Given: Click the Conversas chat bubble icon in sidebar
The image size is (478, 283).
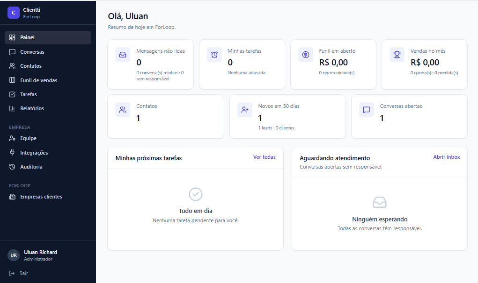Looking at the screenshot, I should click(x=12, y=52).
